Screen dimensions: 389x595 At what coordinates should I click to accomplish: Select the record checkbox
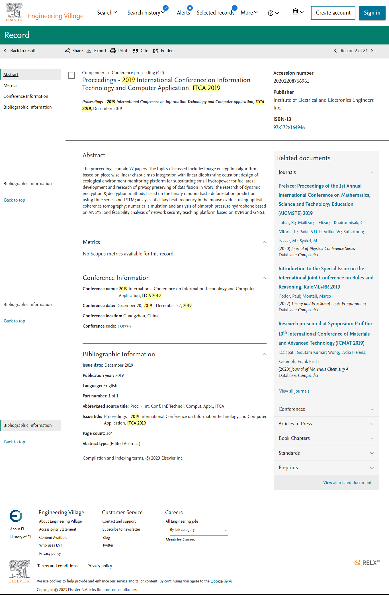[71, 75]
